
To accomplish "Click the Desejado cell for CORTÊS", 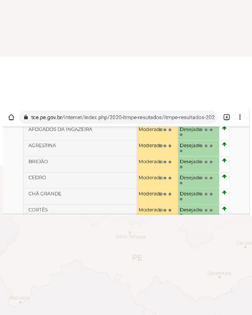I will click(x=199, y=210).
